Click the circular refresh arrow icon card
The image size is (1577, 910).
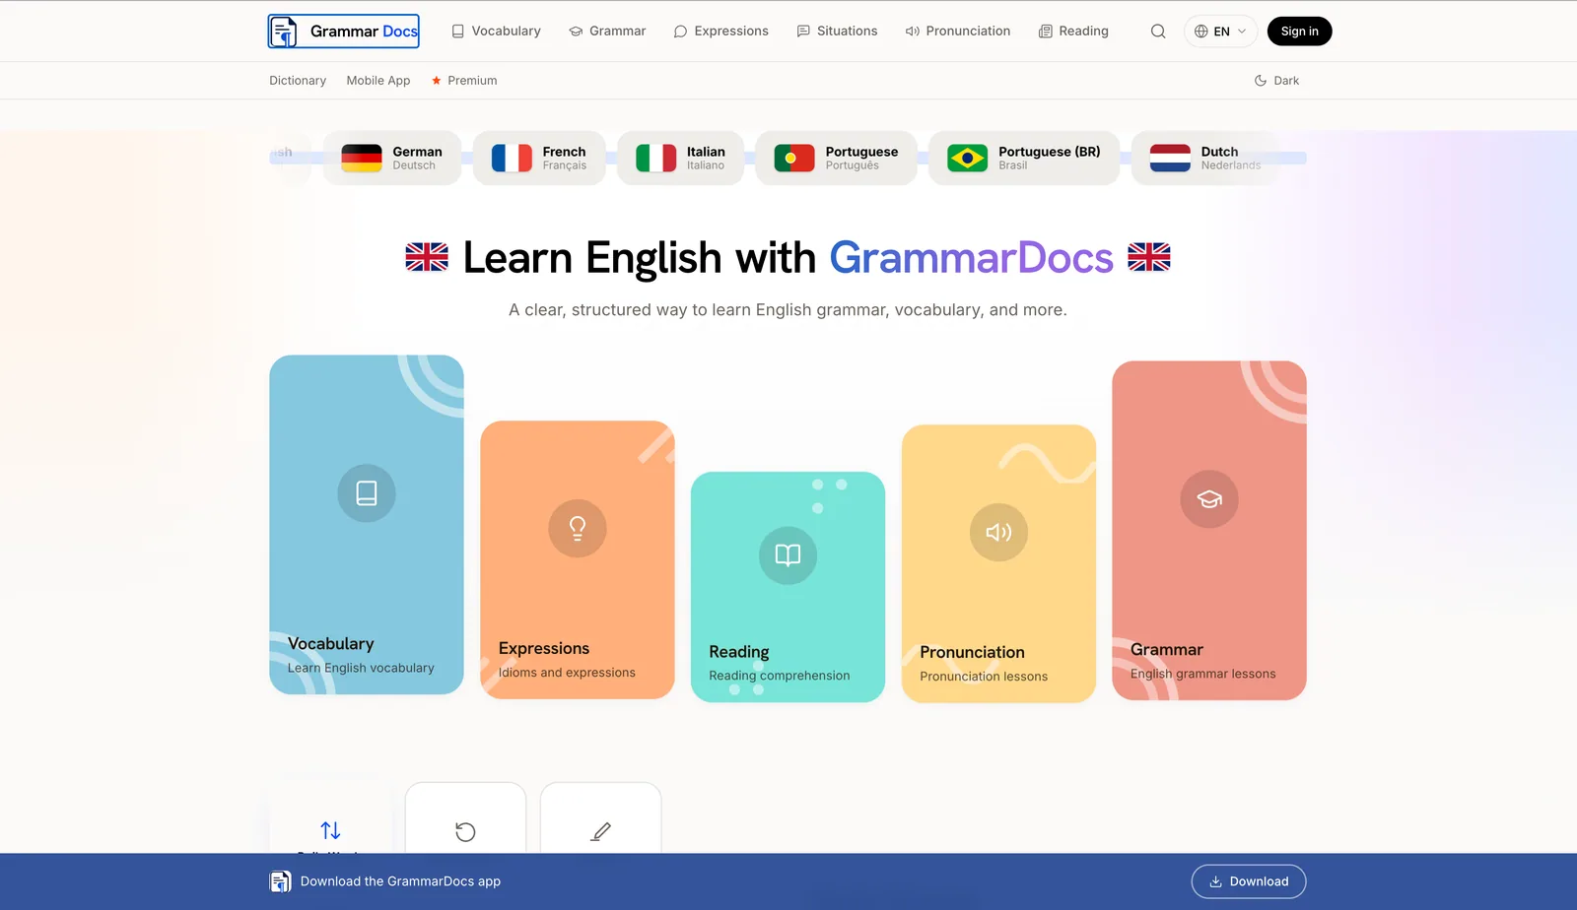[x=465, y=818]
